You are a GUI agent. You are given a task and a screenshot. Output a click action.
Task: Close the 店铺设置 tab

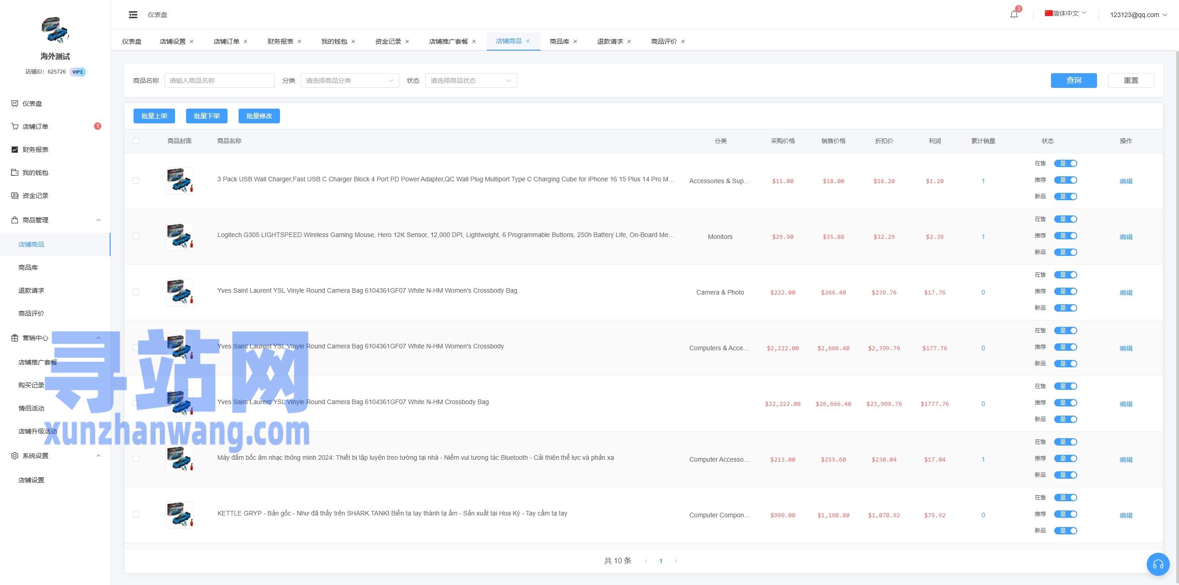192,41
